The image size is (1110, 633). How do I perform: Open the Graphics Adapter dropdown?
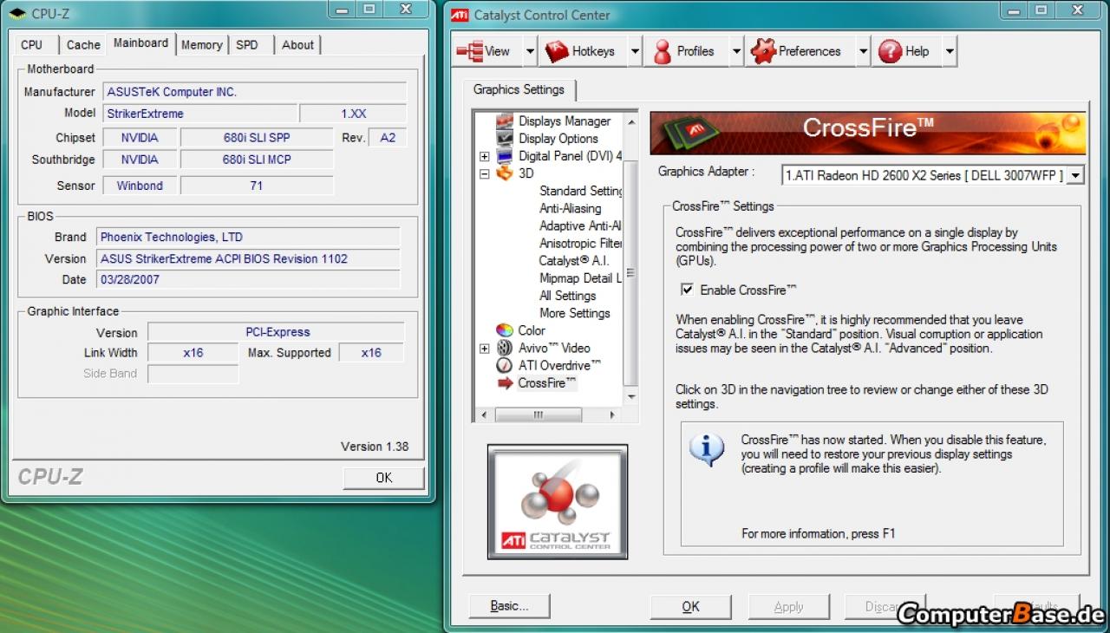point(1075,175)
